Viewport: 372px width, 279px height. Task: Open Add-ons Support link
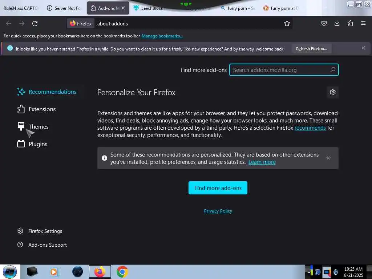point(42,245)
